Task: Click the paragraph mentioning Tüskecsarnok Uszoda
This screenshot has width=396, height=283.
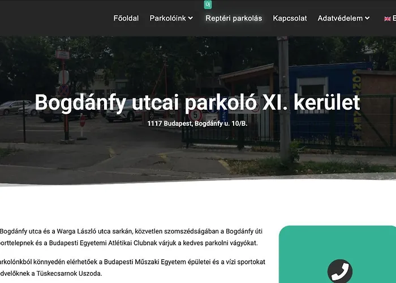Action: point(132,268)
